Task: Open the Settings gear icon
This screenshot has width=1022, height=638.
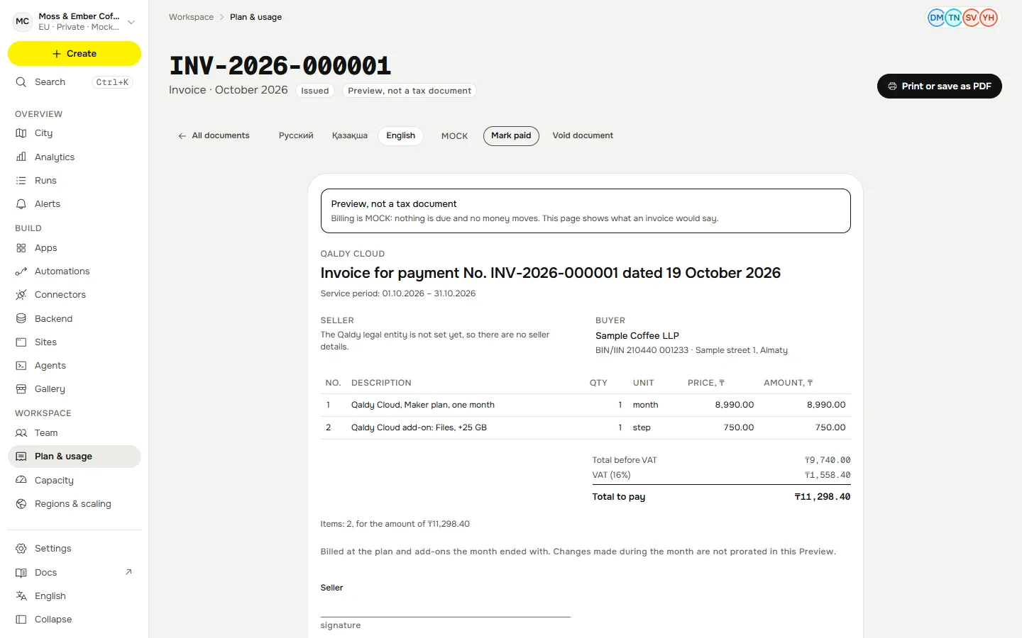Action: [x=21, y=549]
